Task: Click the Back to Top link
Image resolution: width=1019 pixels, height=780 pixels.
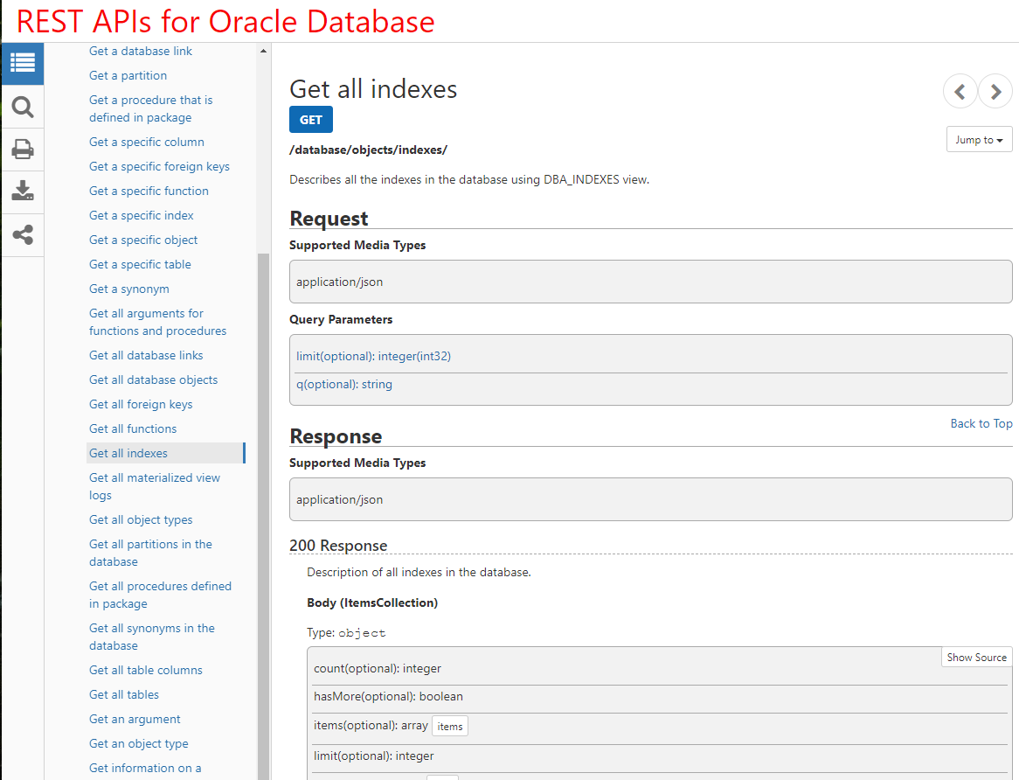Action: (981, 423)
